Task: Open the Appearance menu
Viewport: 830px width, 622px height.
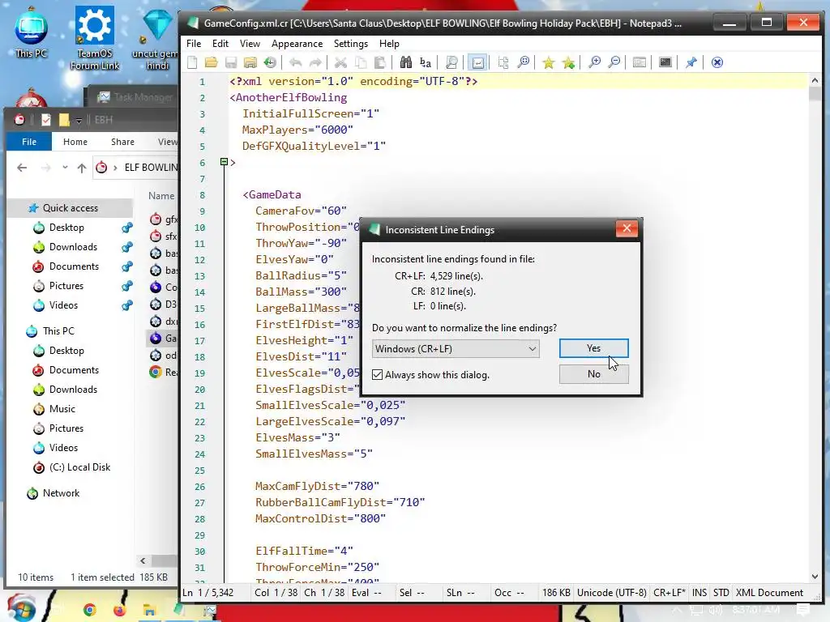Action: pyautogui.click(x=297, y=44)
